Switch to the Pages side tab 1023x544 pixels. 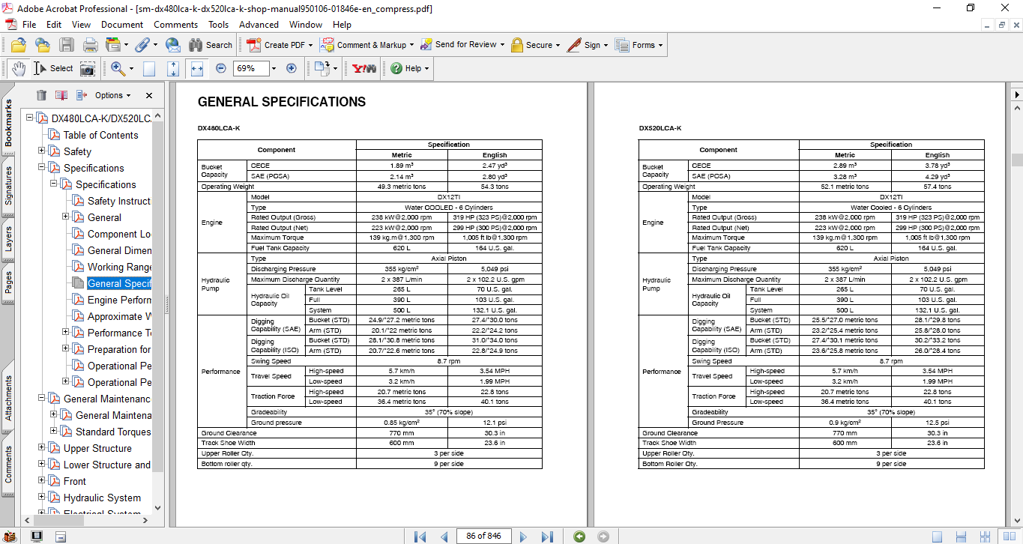point(8,281)
